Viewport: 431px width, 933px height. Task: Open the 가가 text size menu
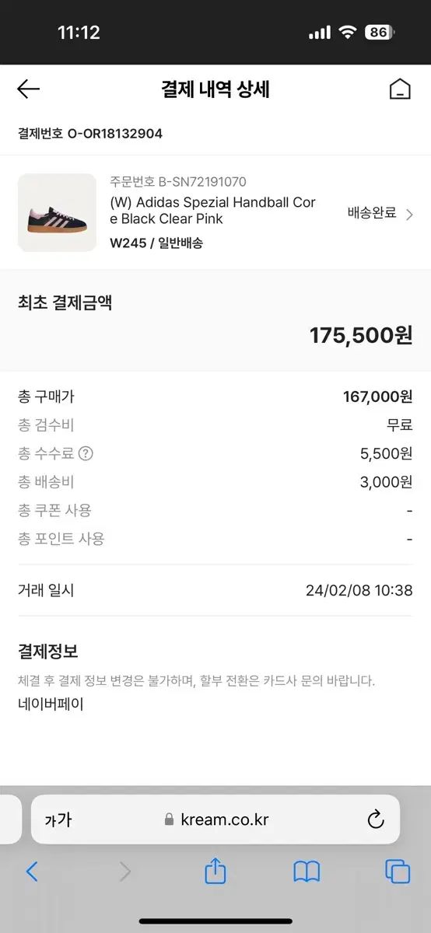tap(58, 819)
